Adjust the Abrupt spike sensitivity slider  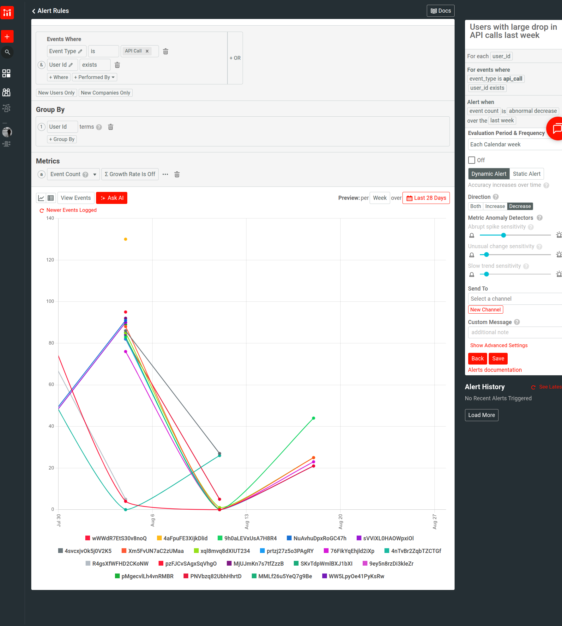pyautogui.click(x=503, y=235)
